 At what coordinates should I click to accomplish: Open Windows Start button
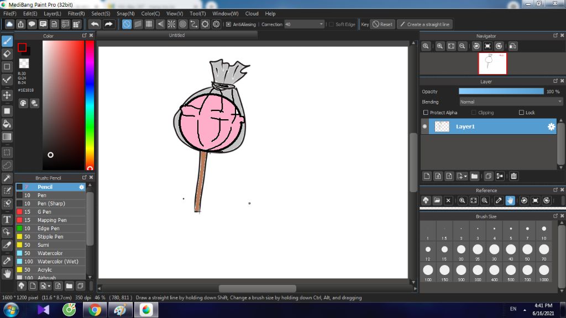[x=11, y=310]
